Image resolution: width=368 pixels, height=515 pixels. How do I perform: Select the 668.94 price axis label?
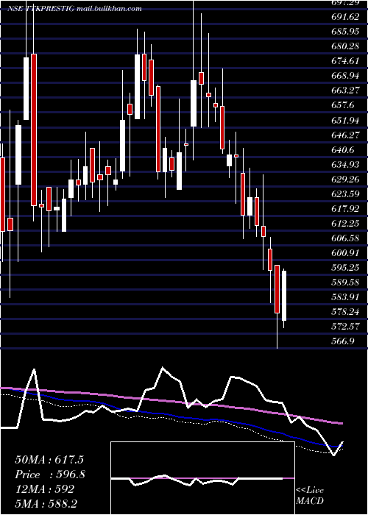345,76
